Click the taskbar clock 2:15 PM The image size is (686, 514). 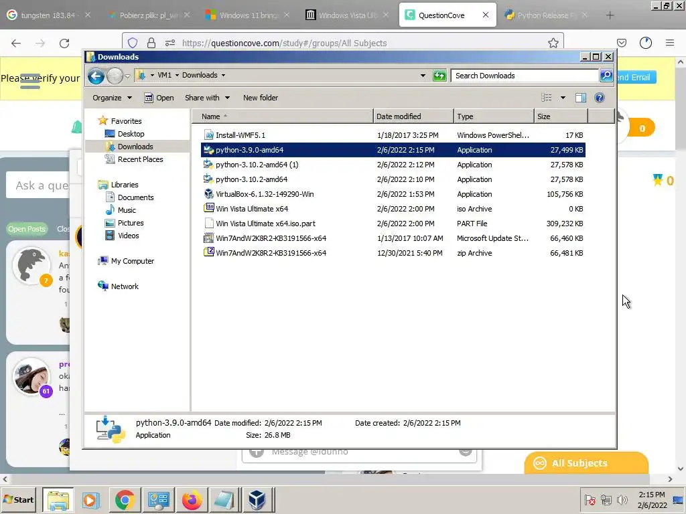(652, 495)
